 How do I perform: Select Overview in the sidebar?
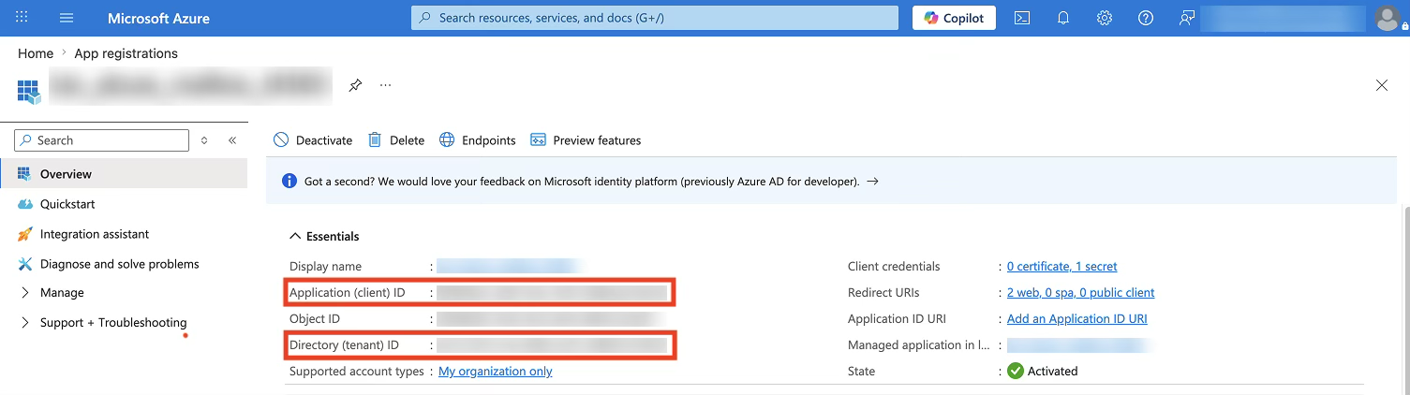pos(124,174)
